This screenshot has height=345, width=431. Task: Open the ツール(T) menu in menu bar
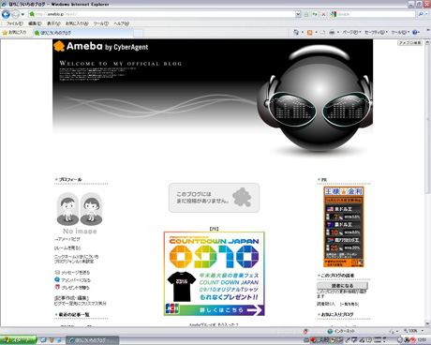[x=101, y=23]
